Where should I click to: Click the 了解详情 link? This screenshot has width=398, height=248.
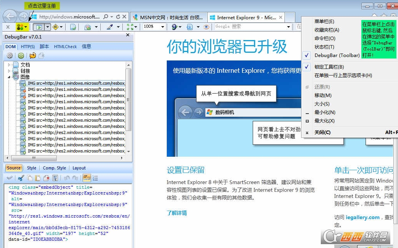tap(177, 213)
